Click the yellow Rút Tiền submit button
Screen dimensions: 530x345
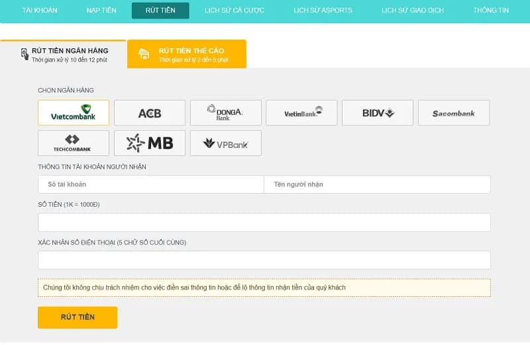[x=78, y=317]
